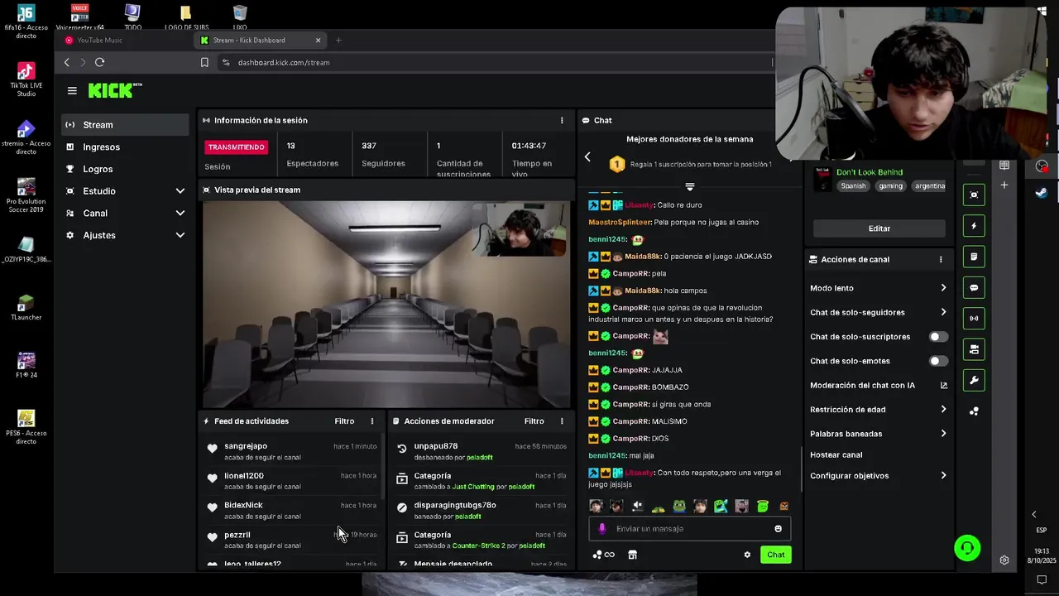Open TikTok LIVE Studio desktop icon
Screen dimensions: 1059x596
click(x=26, y=79)
